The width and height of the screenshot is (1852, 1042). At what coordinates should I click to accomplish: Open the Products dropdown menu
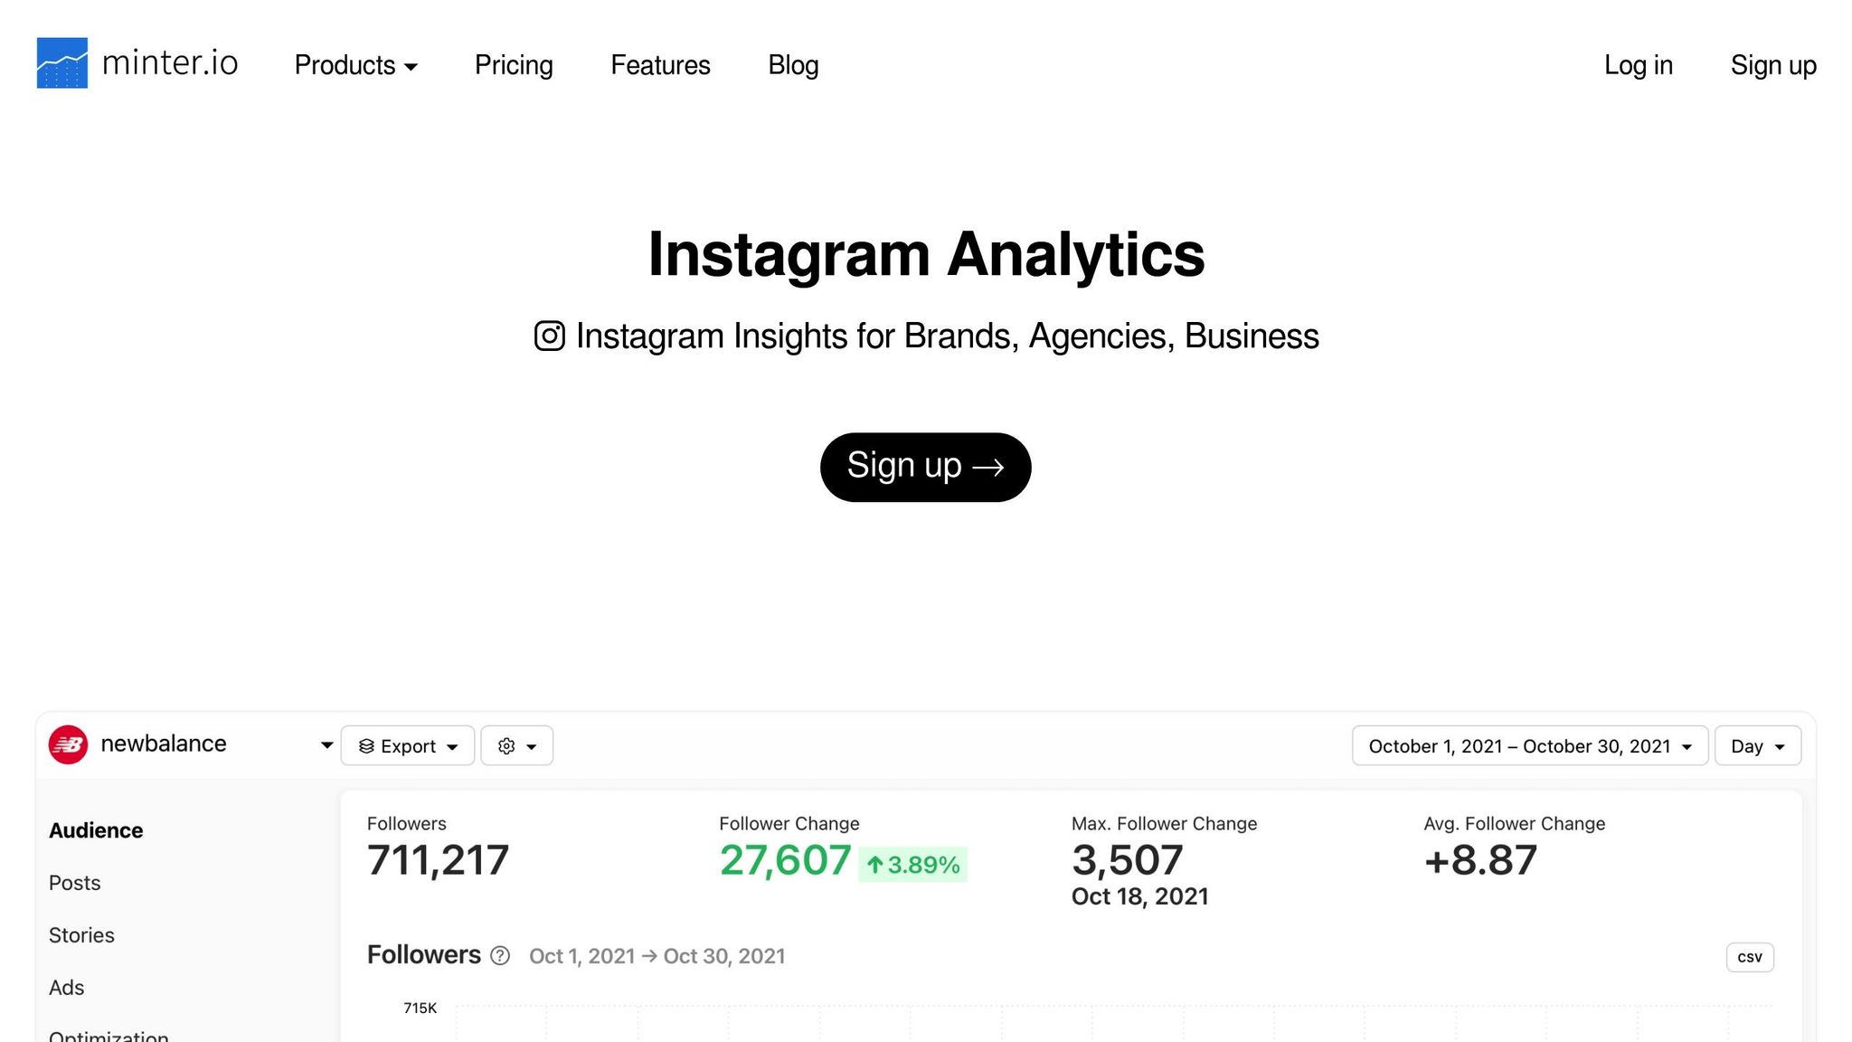pos(355,65)
